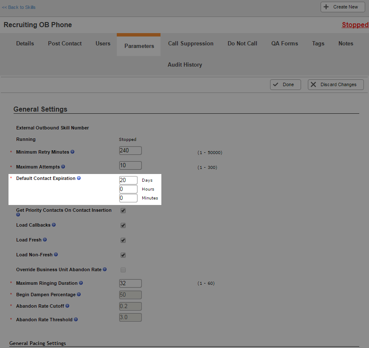Viewport: 369px width, 348px height.
Task: Open help icon for Begin Dampen Percentage
Action: tap(79, 295)
